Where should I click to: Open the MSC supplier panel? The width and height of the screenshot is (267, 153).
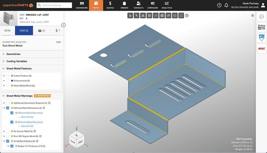262,48
